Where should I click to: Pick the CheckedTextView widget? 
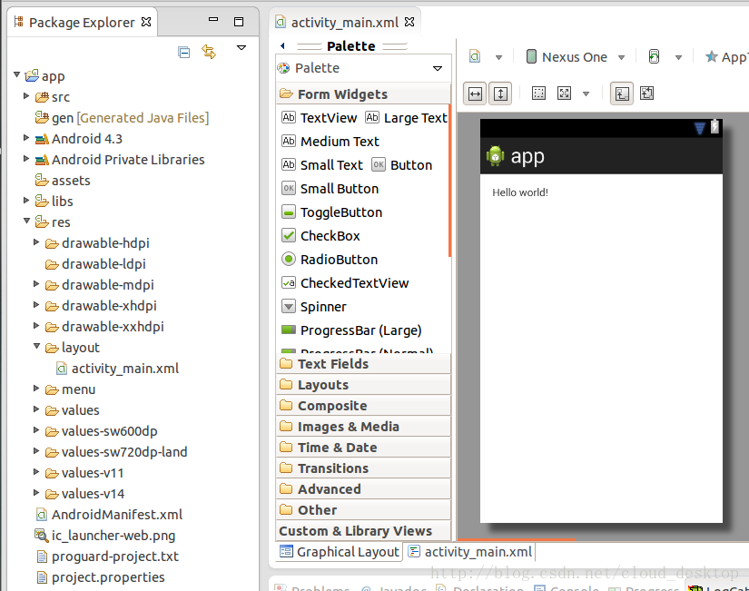click(345, 283)
